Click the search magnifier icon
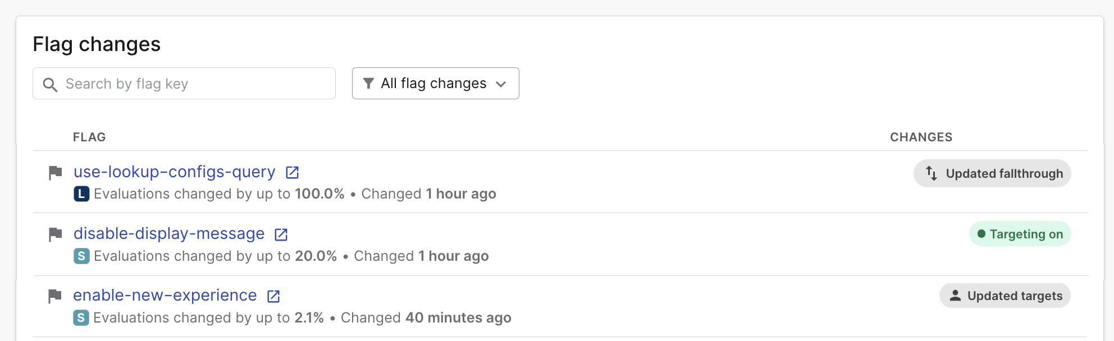 click(51, 84)
